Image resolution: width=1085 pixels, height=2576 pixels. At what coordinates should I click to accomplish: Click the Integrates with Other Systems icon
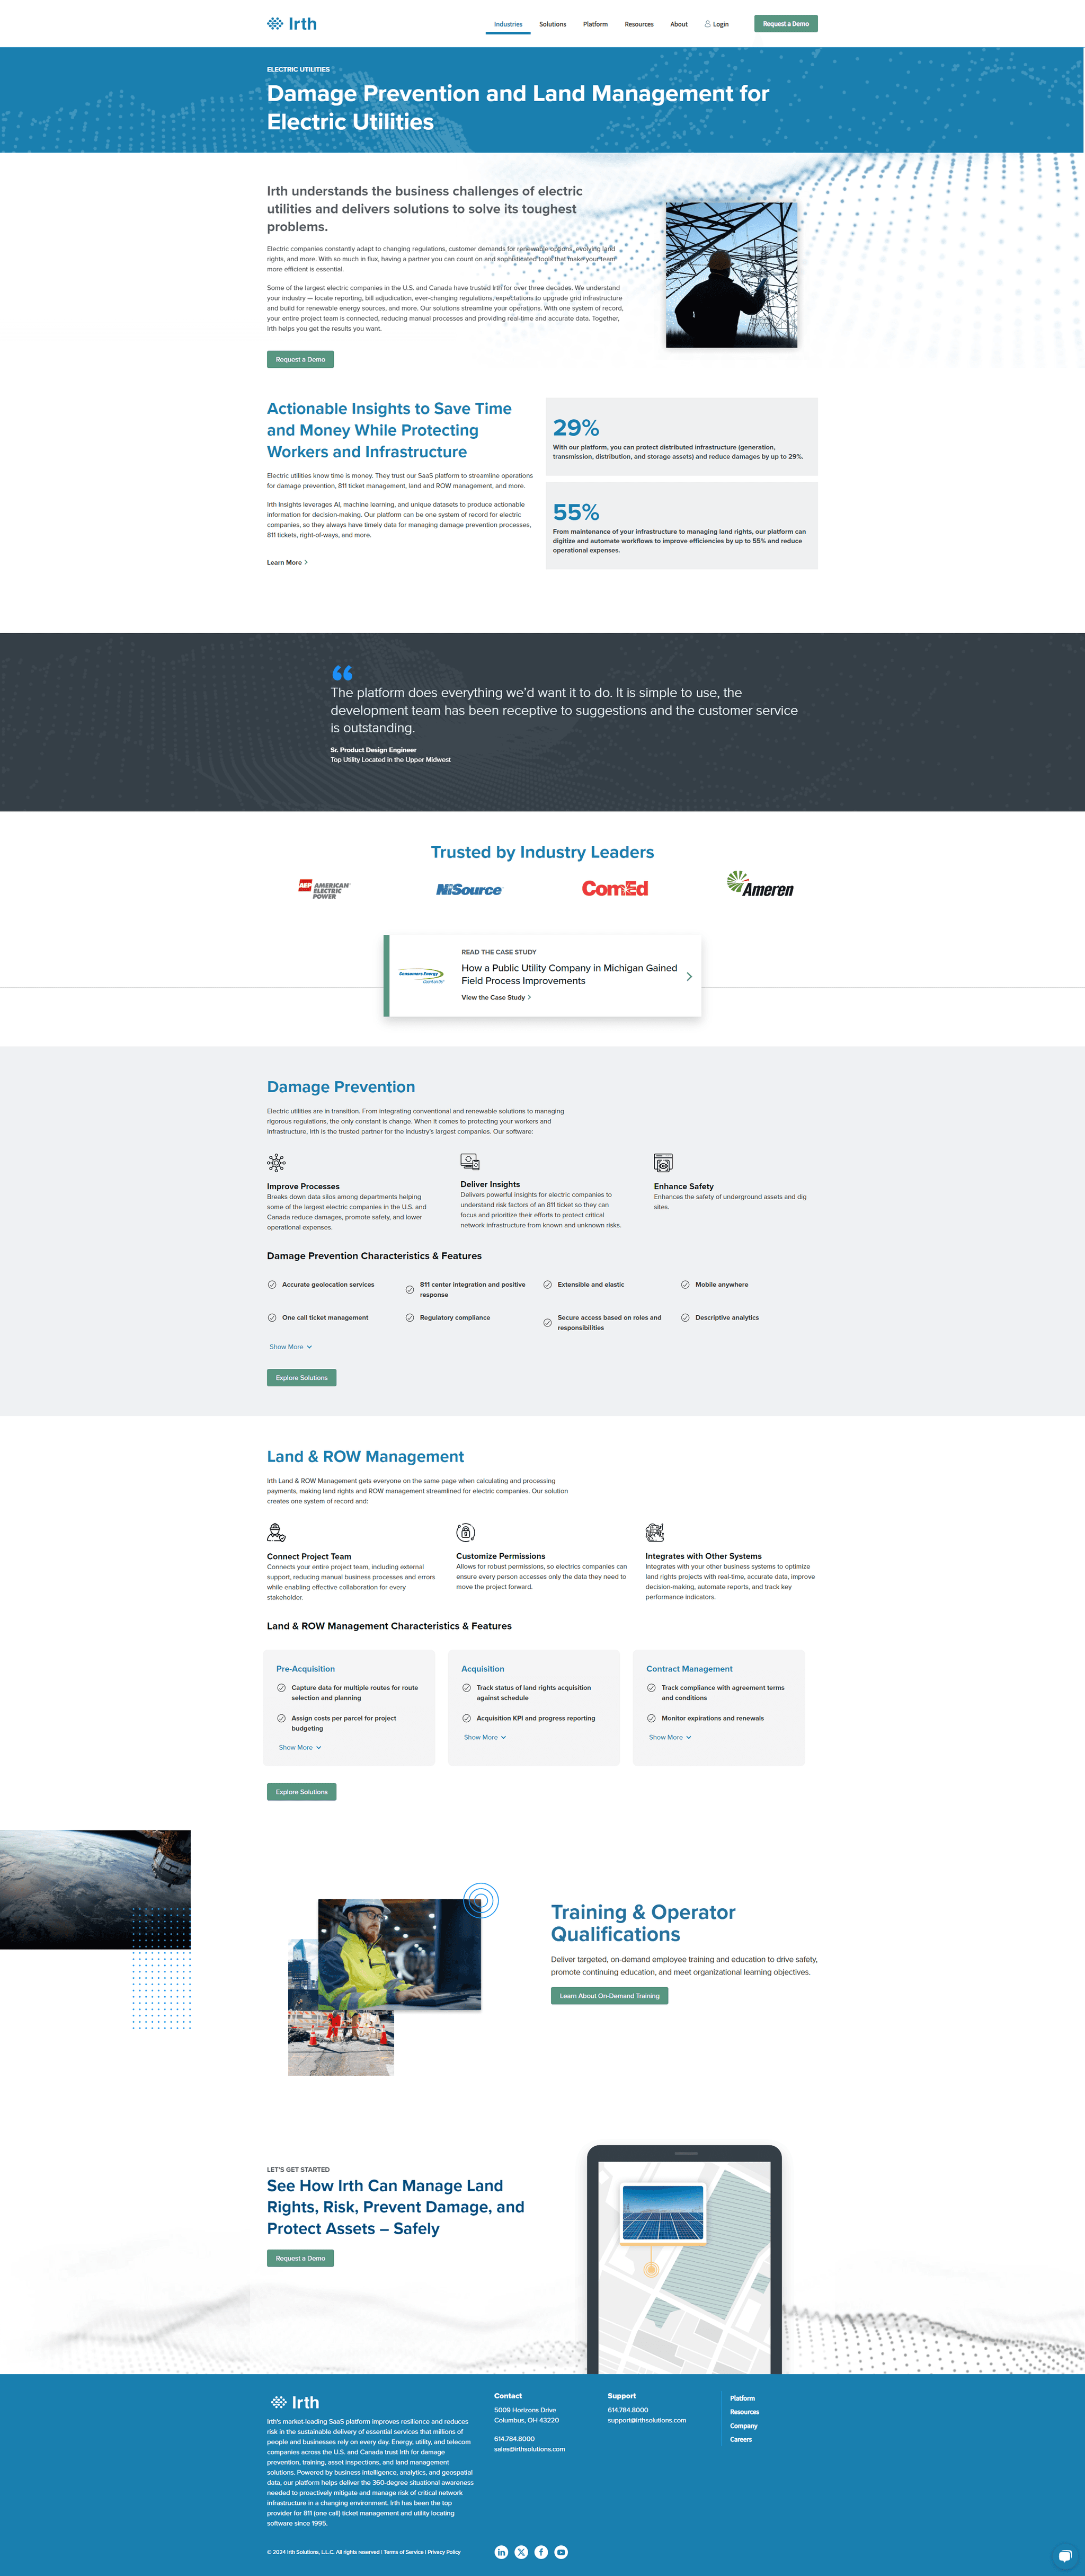(655, 1532)
